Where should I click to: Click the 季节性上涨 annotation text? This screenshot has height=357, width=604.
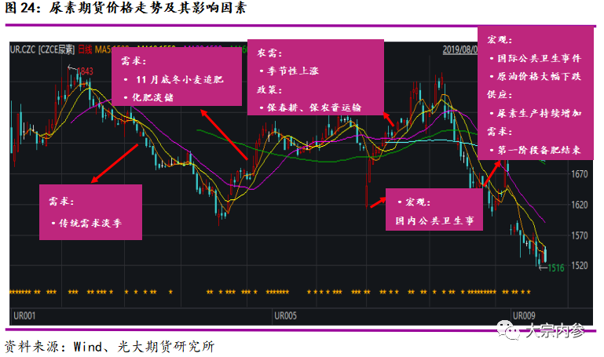[293, 71]
